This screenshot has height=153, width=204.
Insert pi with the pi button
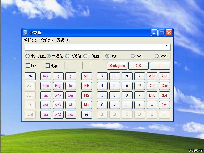pyautogui.click(x=87, y=115)
